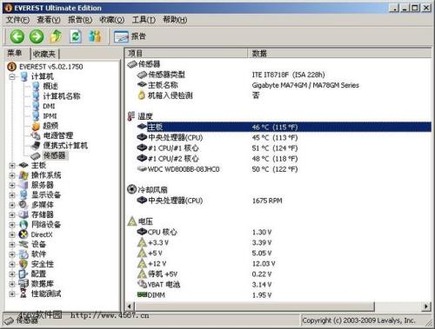Click the 电源管理 icon in the tree
435x329 pixels.
coord(36,135)
